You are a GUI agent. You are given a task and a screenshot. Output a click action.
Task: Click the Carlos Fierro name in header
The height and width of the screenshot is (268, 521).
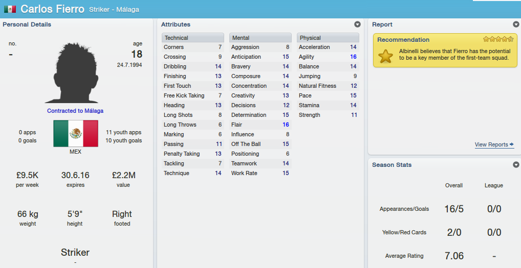(53, 9)
